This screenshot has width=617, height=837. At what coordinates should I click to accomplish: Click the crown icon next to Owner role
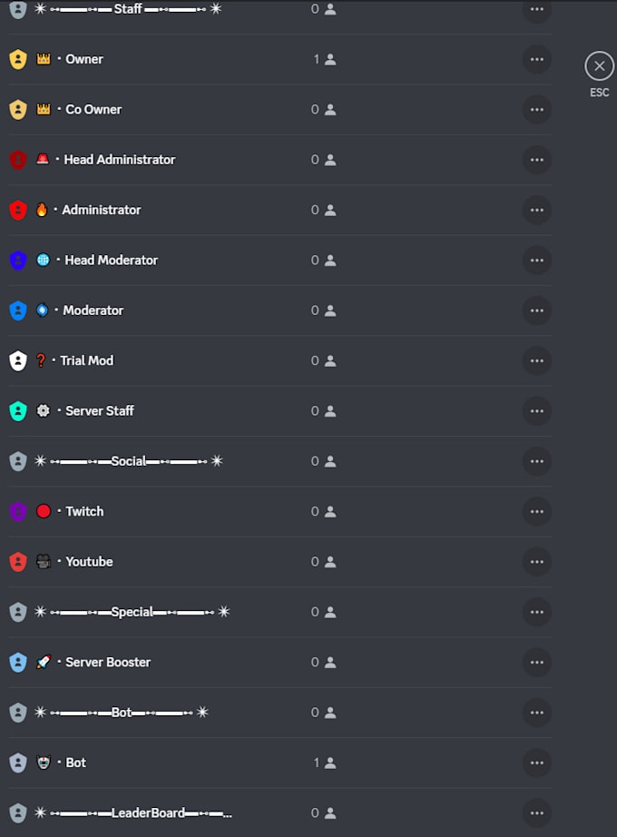point(43,59)
